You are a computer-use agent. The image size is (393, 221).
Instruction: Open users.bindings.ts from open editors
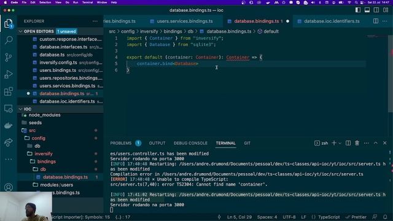(x=58, y=70)
